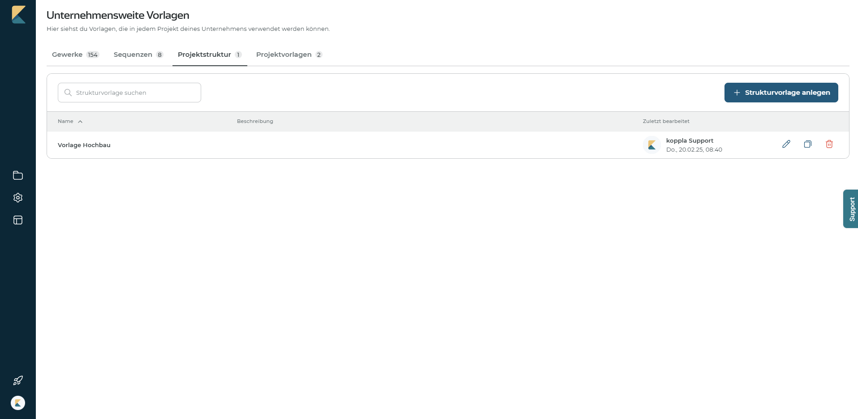The height and width of the screenshot is (419, 858).
Task: Delete Vorlage Hochbau with the trash icon
Action: point(829,144)
